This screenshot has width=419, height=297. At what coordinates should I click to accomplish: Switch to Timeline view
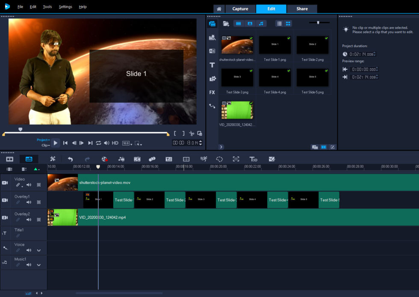(x=29, y=159)
